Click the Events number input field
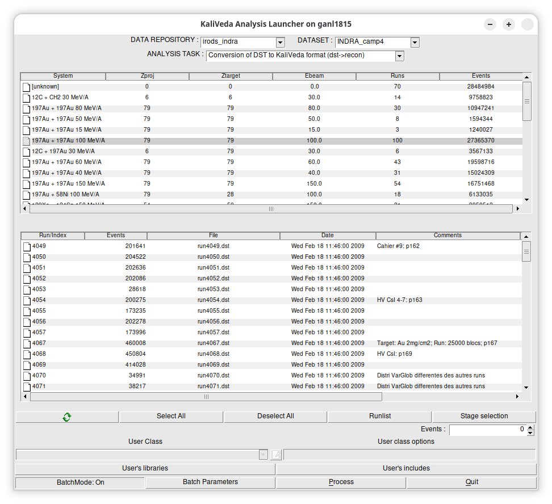Image resolution: width=552 pixels, height=504 pixels. (x=487, y=430)
